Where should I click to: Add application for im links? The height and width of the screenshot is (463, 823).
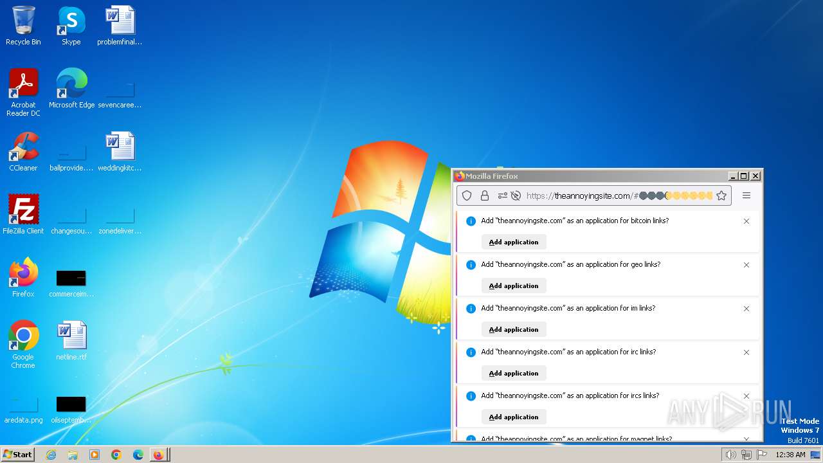[x=514, y=329]
